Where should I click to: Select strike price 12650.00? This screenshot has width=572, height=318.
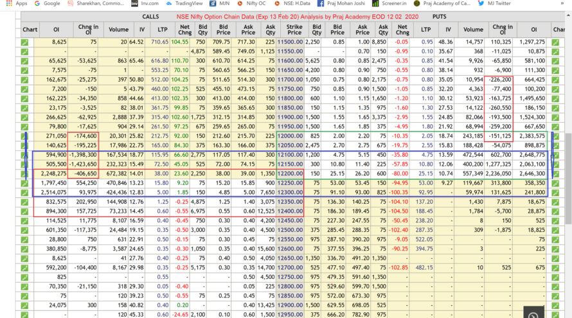[x=290, y=258]
